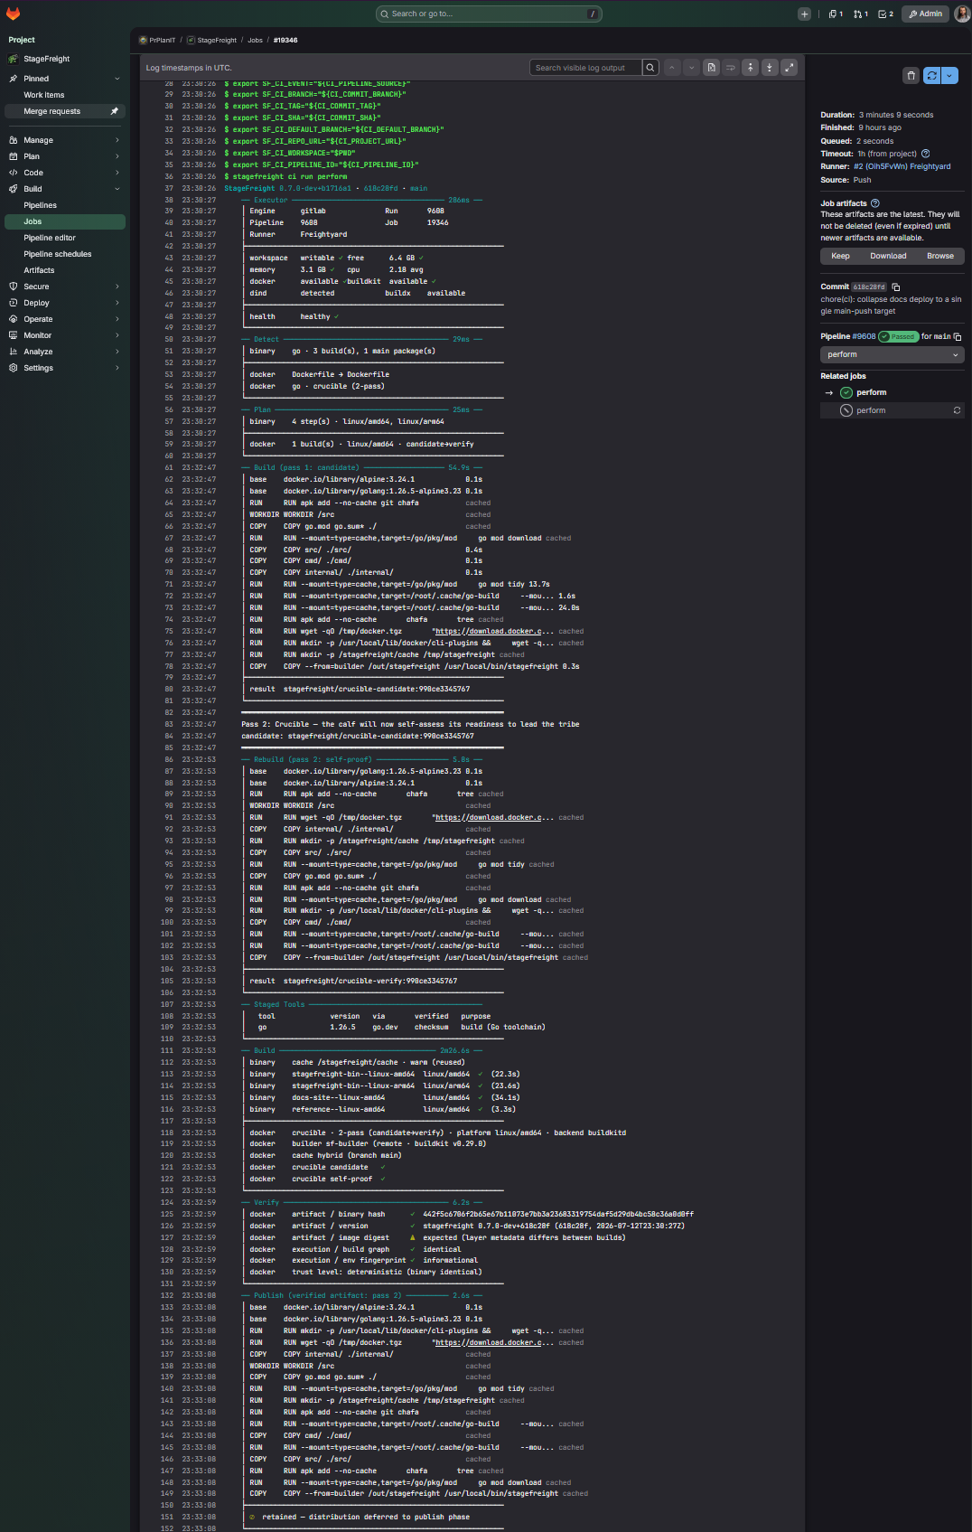
Task: Open pipeline #9608 link
Action: (x=864, y=336)
